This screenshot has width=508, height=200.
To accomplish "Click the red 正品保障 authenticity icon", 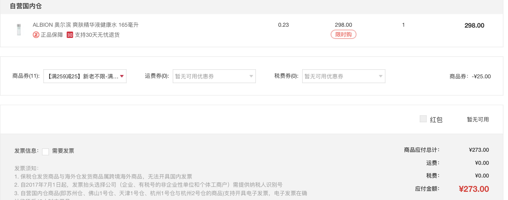I will 36,35.
